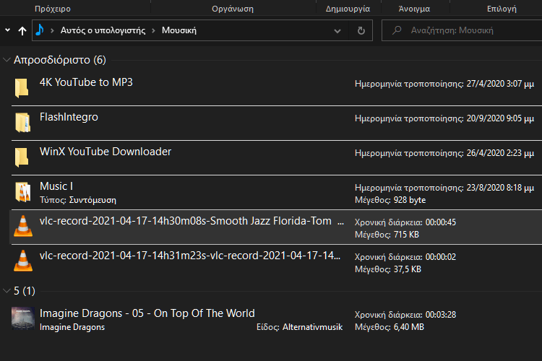Click duration '00:00:02' value
542x361 pixels.
[x=441, y=257]
